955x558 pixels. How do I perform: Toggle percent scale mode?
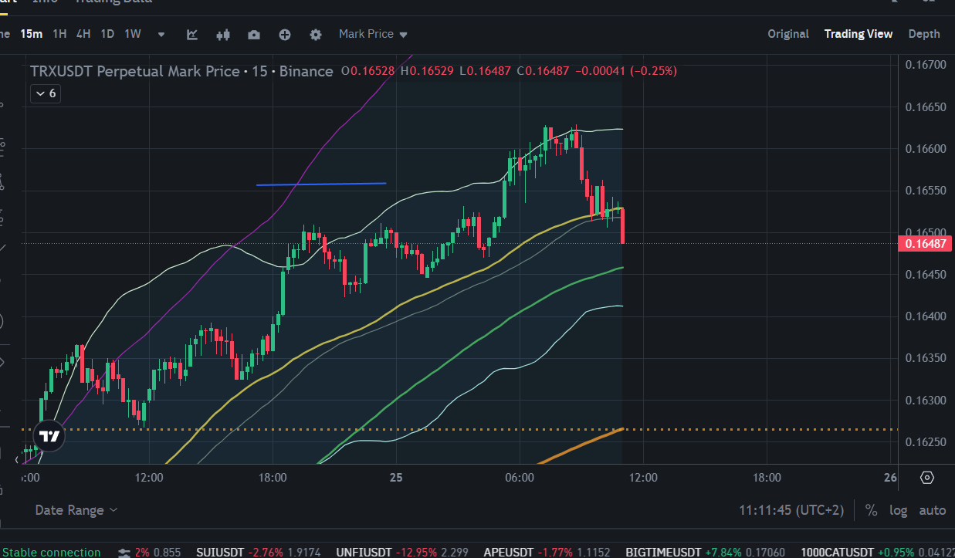(x=871, y=510)
